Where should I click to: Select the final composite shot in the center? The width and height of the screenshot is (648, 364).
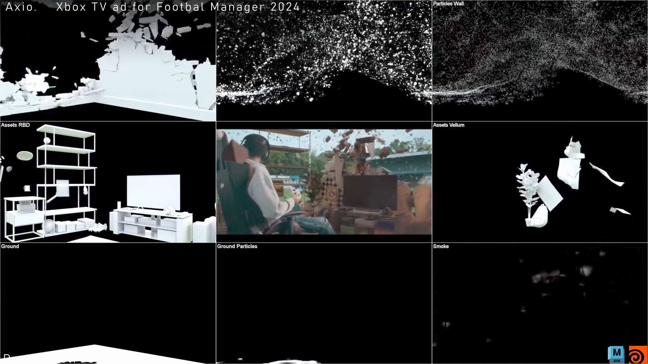click(324, 182)
